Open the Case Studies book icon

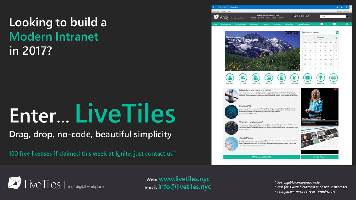[x=307, y=78]
